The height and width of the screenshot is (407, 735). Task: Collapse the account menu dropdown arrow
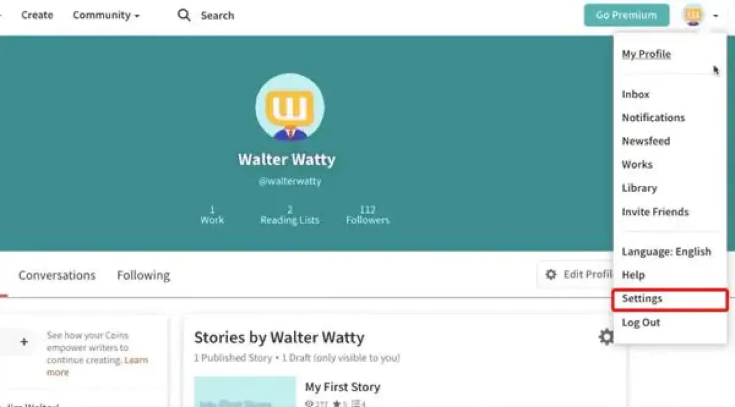[715, 16]
